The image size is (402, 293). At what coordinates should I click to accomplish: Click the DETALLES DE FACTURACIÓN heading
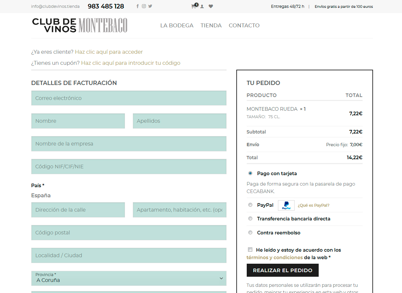pos(74,83)
